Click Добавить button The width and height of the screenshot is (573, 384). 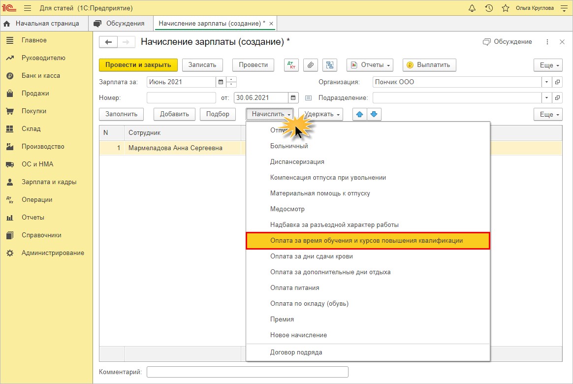(x=174, y=114)
